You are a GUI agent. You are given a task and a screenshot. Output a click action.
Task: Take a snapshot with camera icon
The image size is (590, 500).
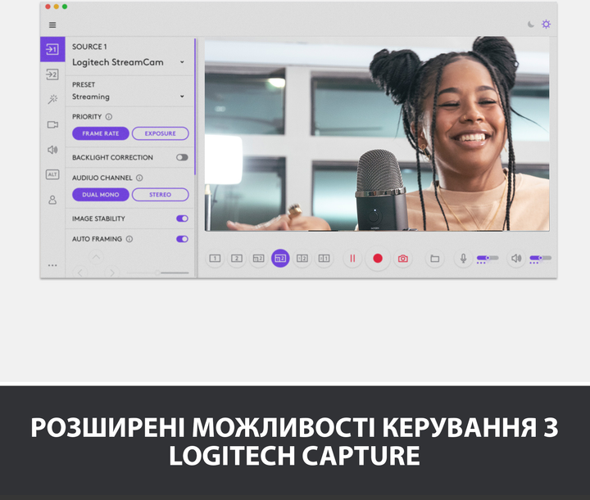[x=403, y=259]
